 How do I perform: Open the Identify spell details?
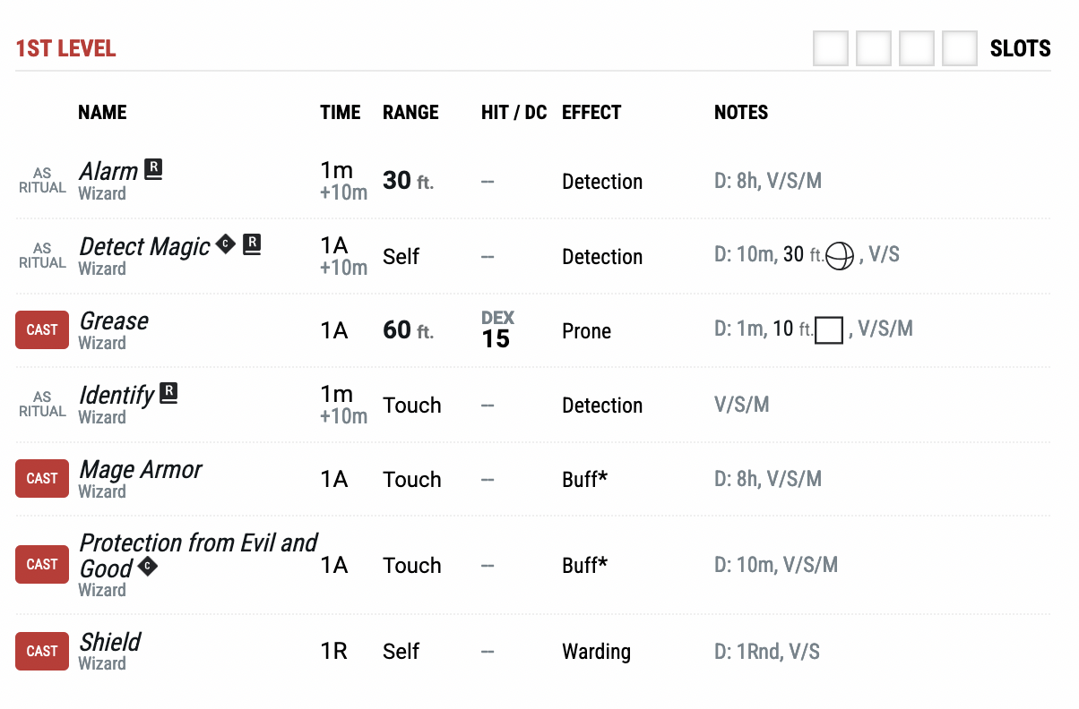pyautogui.click(x=117, y=395)
